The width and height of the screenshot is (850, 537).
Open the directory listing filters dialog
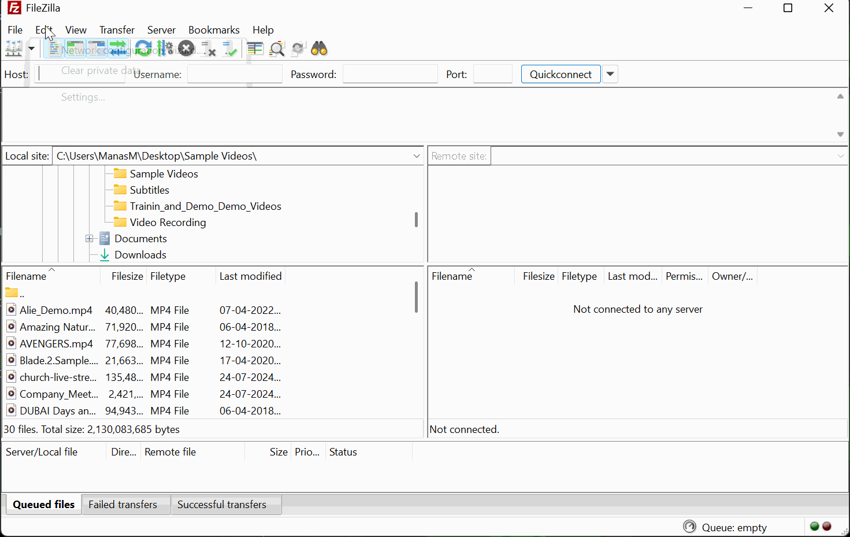coord(255,49)
